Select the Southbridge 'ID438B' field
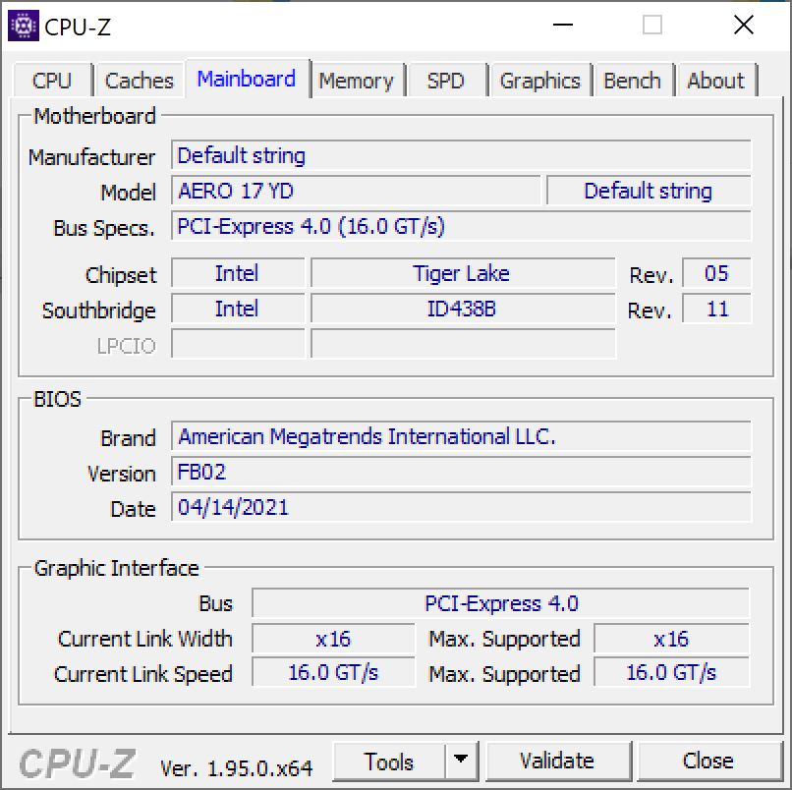This screenshot has height=790, width=792. [x=463, y=309]
